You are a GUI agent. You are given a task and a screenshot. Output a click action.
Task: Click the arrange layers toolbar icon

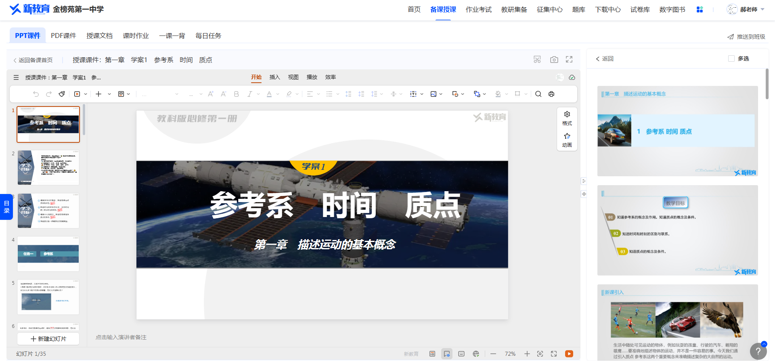coord(477,94)
